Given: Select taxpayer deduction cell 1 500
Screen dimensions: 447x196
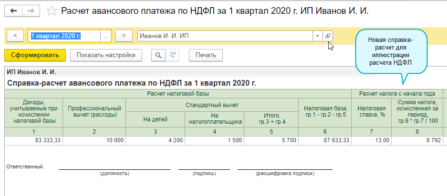Looking at the screenshot, I should 214,140.
